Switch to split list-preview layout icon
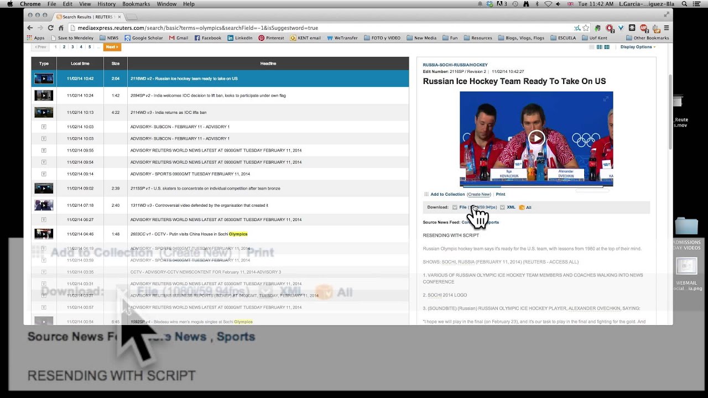Viewport: 708px width, 398px height. pos(599,47)
